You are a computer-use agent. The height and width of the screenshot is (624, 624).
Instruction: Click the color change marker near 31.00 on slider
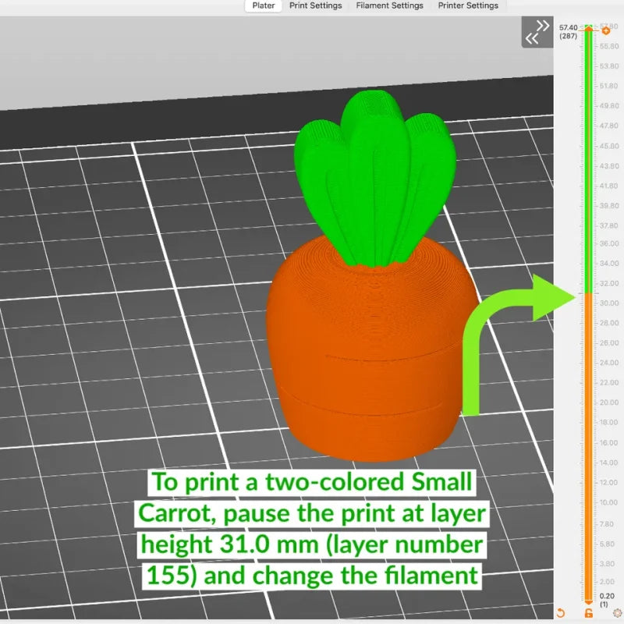coord(589,293)
